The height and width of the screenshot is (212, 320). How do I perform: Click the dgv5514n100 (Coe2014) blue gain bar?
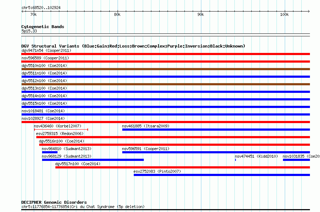point(165,99)
